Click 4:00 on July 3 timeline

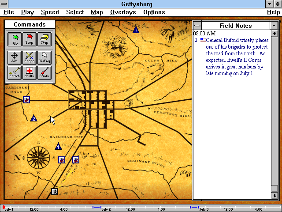(x=259, y=209)
